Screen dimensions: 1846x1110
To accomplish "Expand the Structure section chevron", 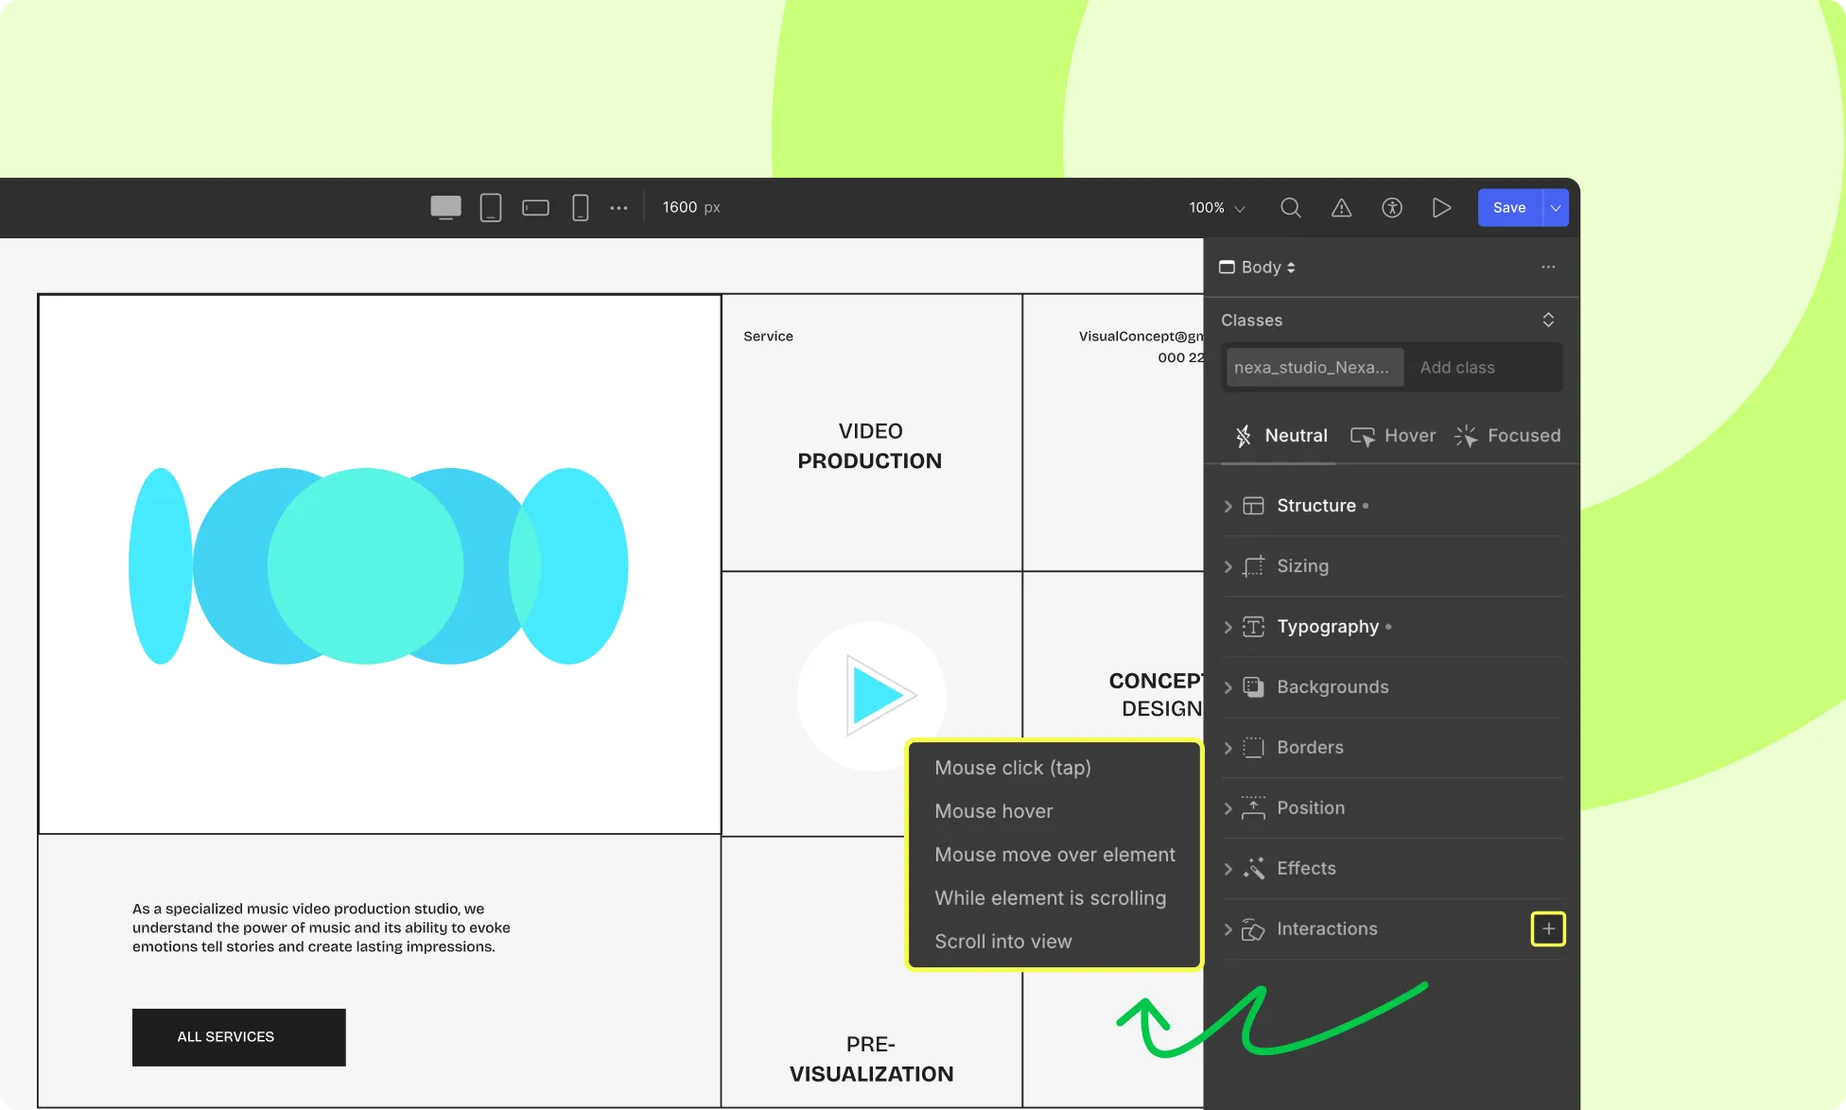I will pyautogui.click(x=1228, y=506).
